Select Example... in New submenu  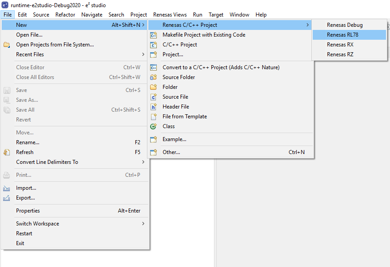click(x=231, y=139)
